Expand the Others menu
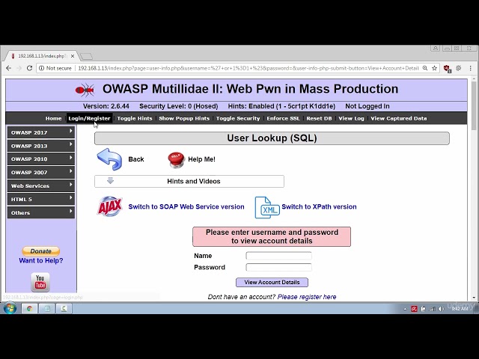Screen dimensions: 479x359 [41, 212]
